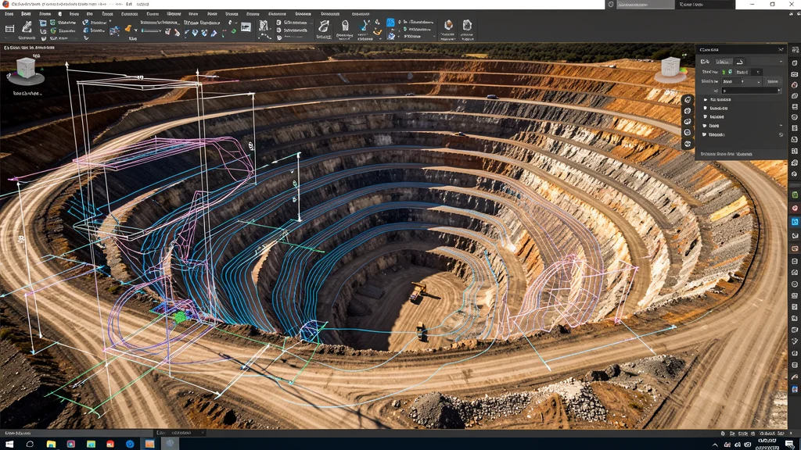The width and height of the screenshot is (801, 450).
Task: Close the document tab in bottom status bar
Action: click(203, 433)
